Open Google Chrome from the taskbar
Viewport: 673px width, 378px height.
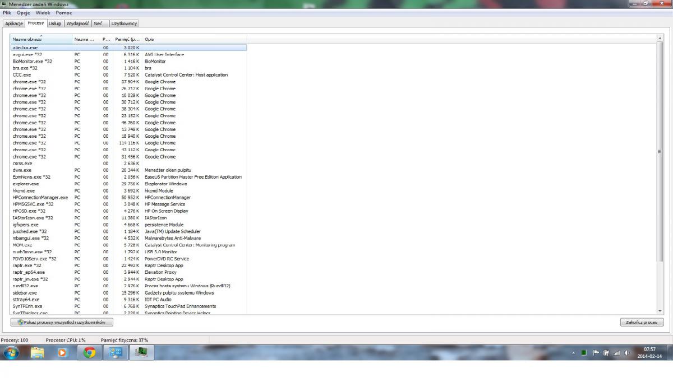(90, 353)
